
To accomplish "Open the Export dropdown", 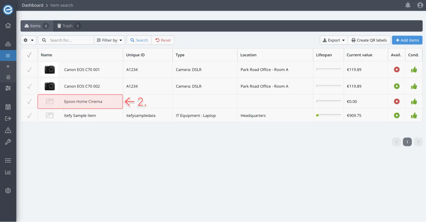I will pos(334,40).
